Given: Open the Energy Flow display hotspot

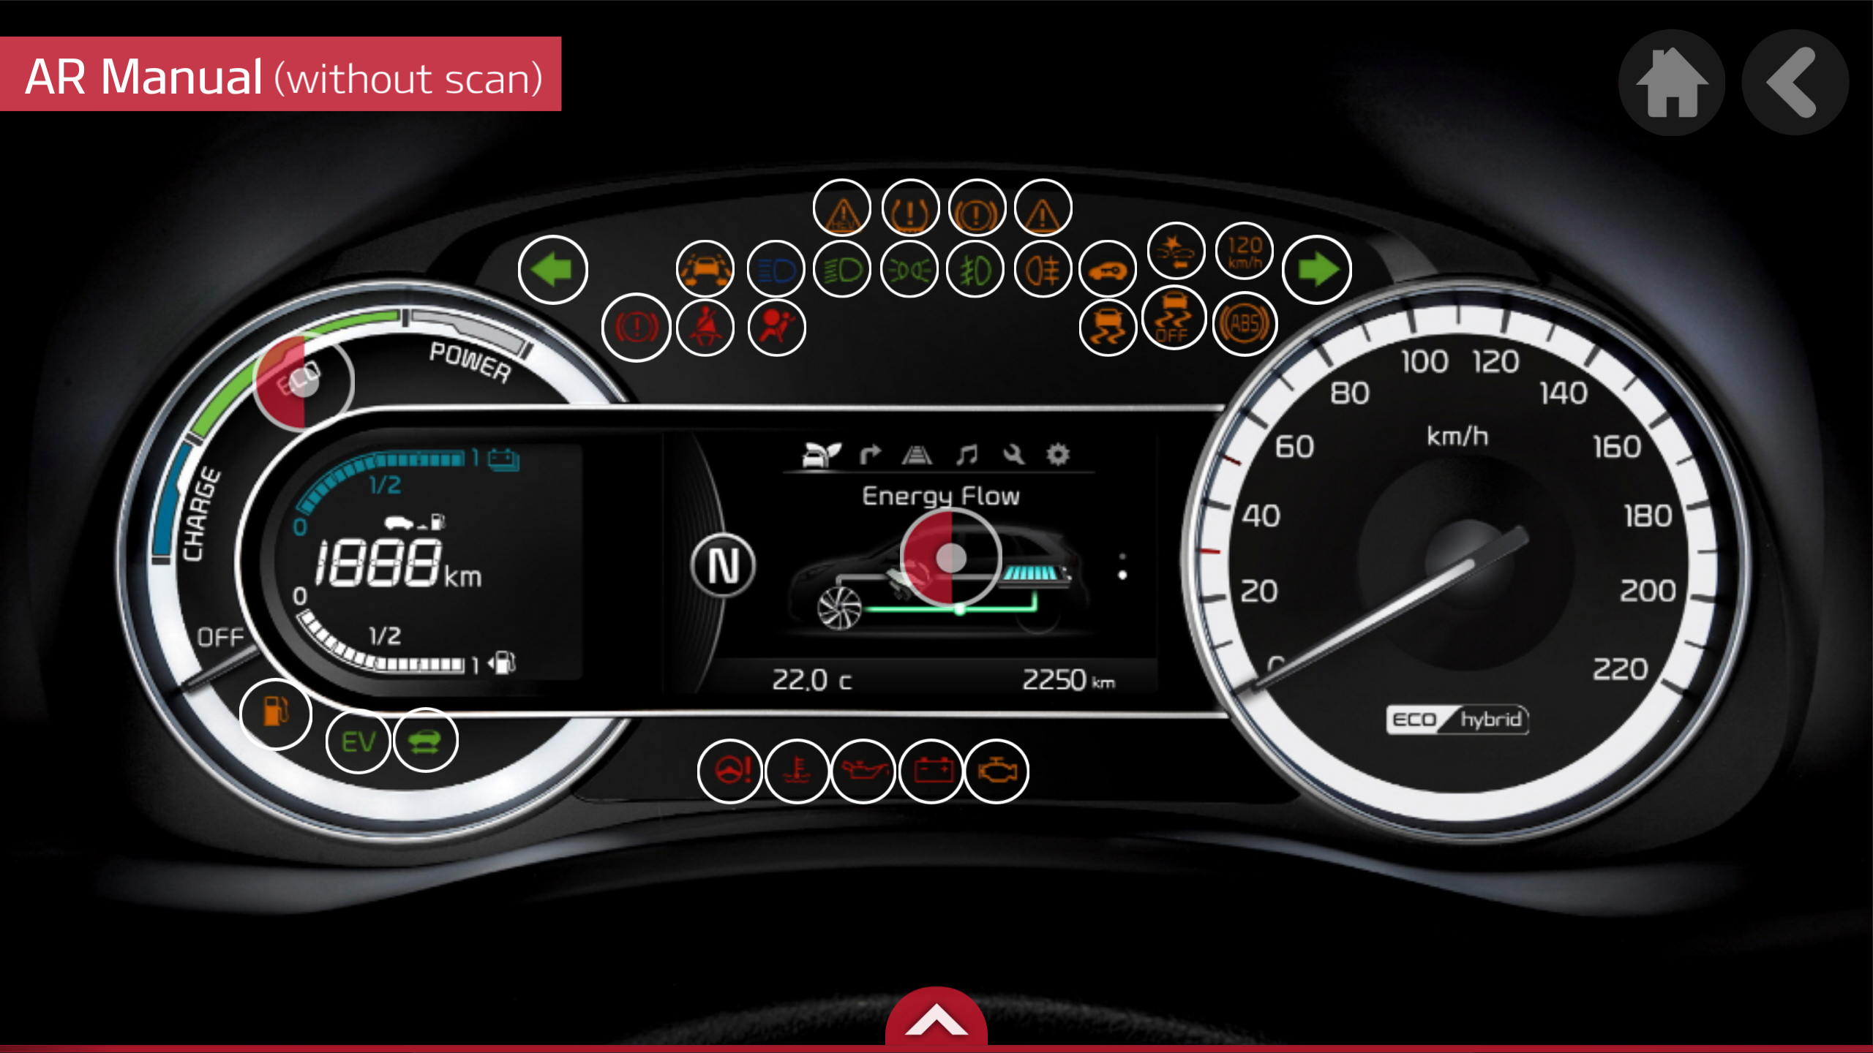Looking at the screenshot, I should pyautogui.click(x=950, y=558).
